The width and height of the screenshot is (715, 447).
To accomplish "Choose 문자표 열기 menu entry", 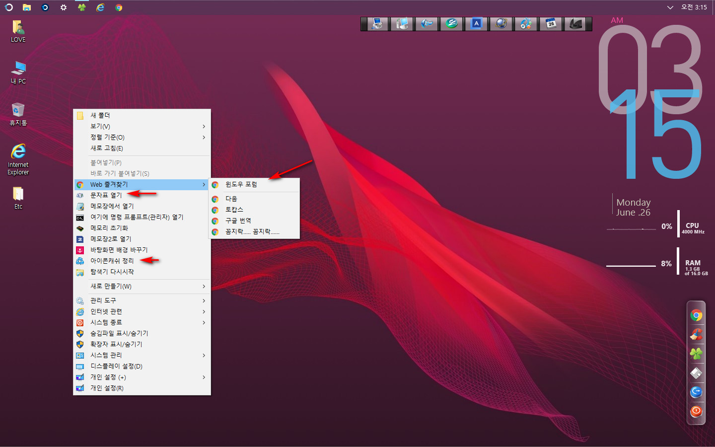I will point(142,195).
